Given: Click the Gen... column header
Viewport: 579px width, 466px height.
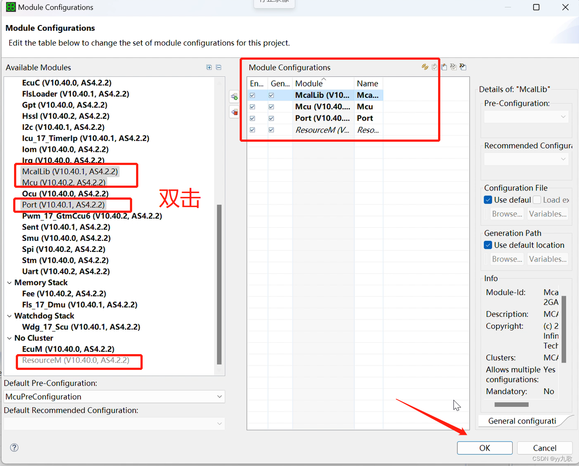Looking at the screenshot, I should click(280, 83).
